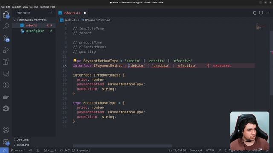Open the Run and Debug view
This screenshot has width=273, height=153.
(6, 50)
